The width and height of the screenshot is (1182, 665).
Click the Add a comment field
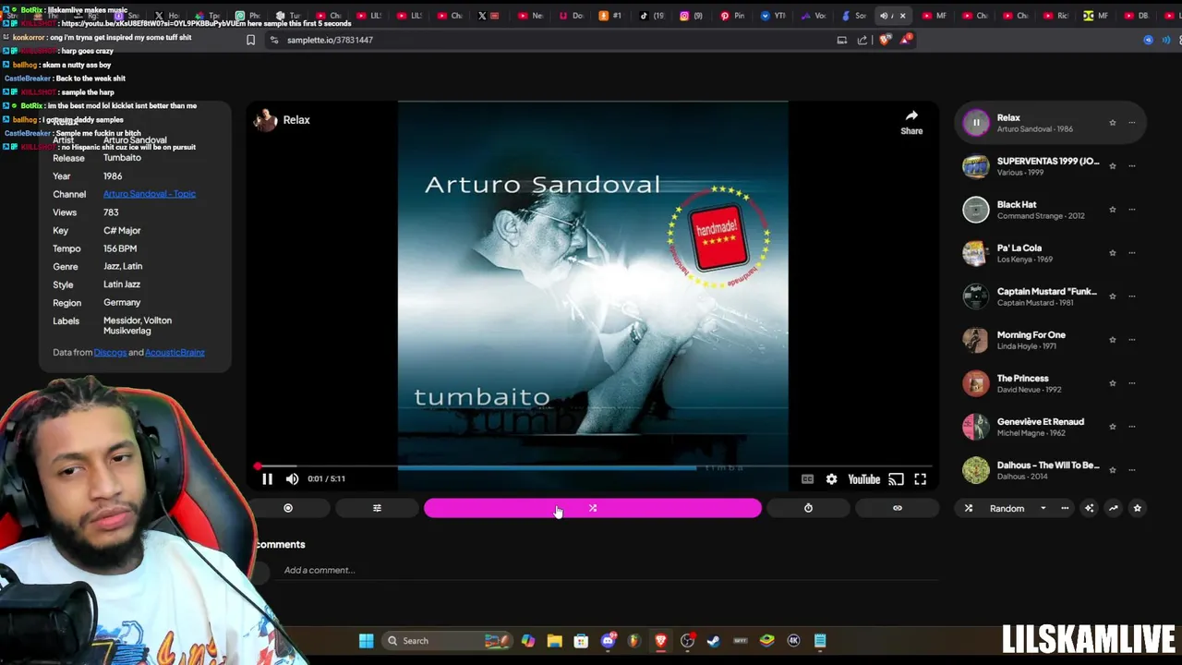609,570
